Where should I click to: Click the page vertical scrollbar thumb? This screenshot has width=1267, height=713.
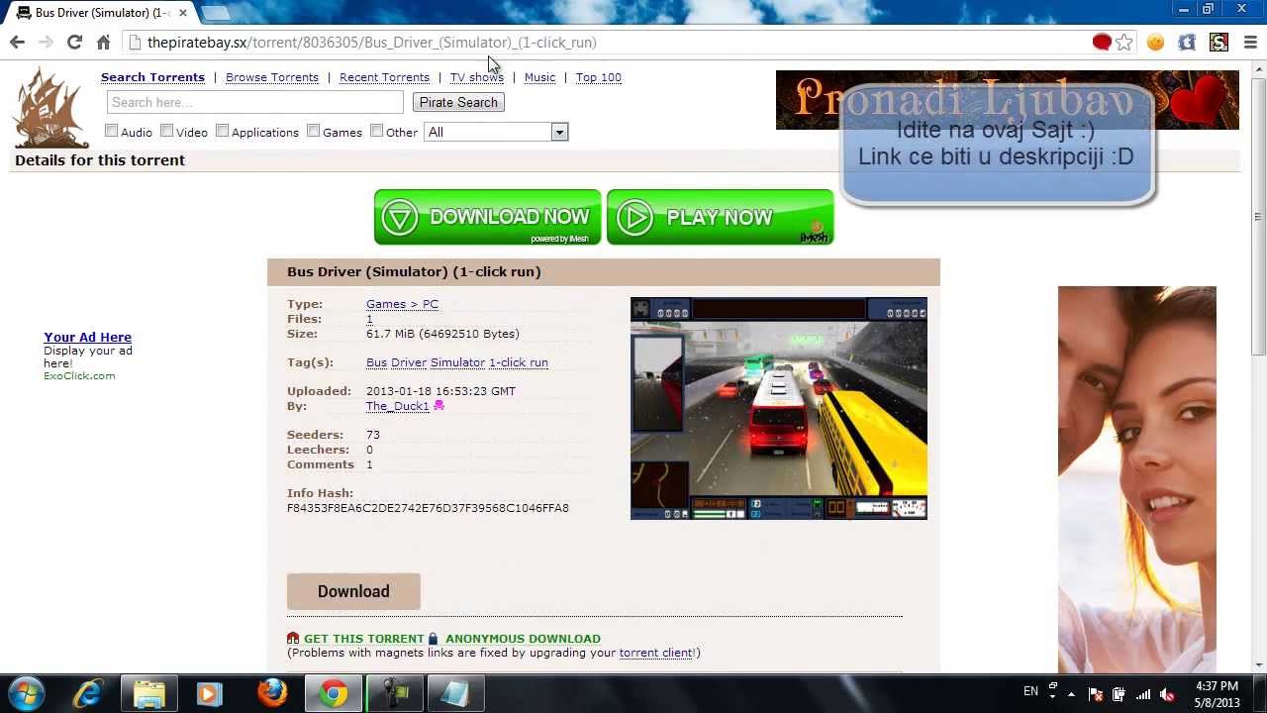[x=1258, y=215]
